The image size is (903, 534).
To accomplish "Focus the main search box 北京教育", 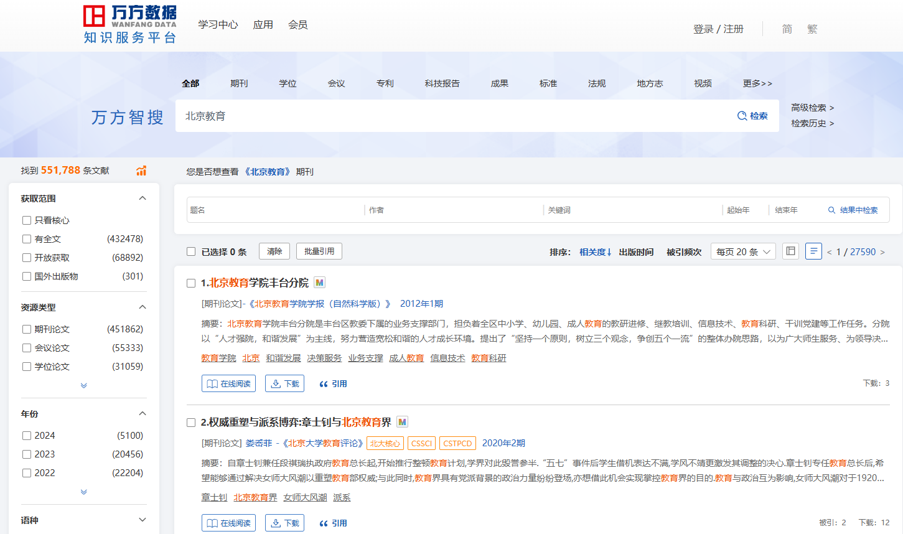I will coord(454,116).
